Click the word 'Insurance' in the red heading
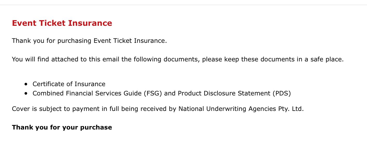The height and width of the screenshot is (163, 367). [x=90, y=23]
